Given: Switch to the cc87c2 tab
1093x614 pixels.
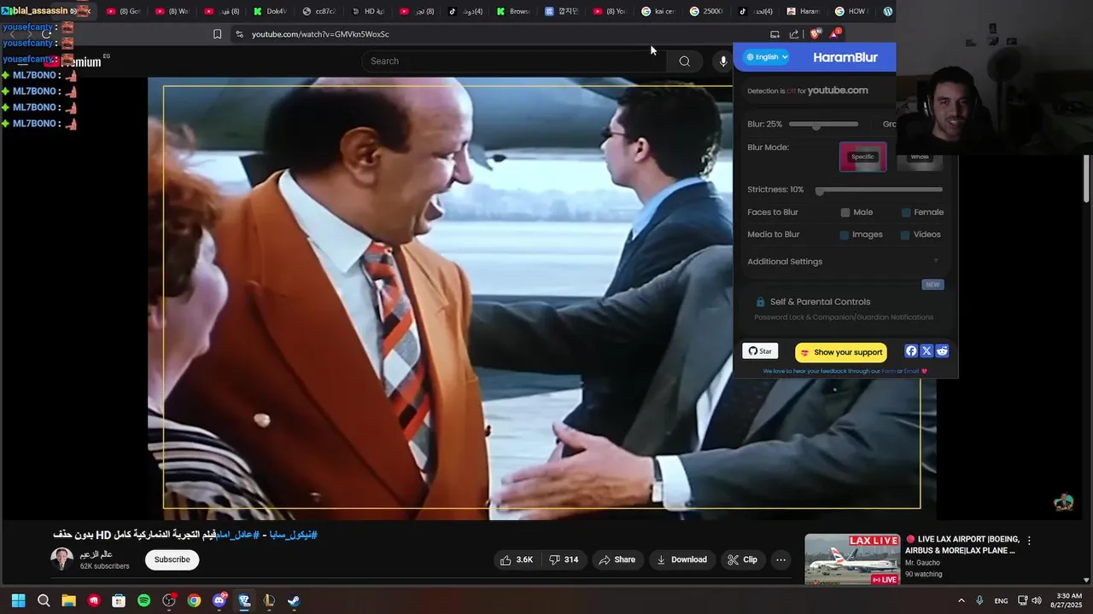Looking at the screenshot, I should 319,11.
